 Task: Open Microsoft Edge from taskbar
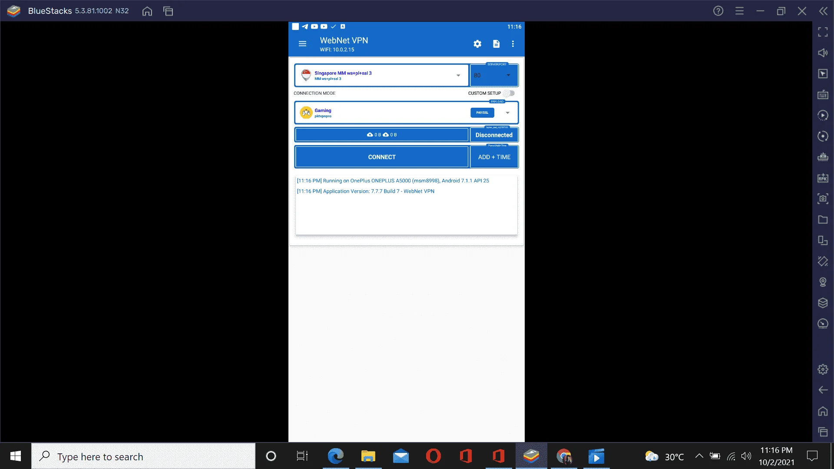(335, 456)
